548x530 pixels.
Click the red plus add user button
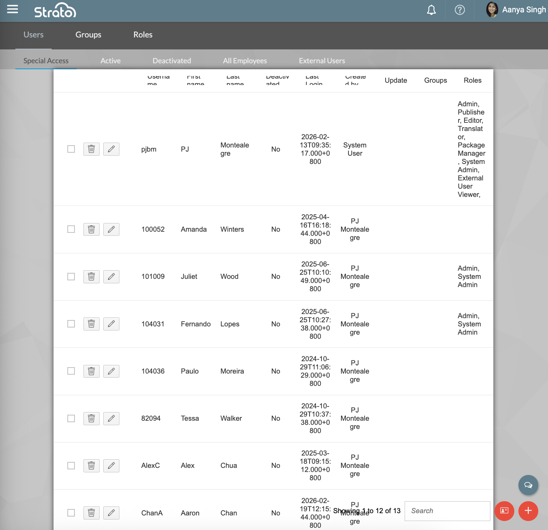(x=528, y=511)
